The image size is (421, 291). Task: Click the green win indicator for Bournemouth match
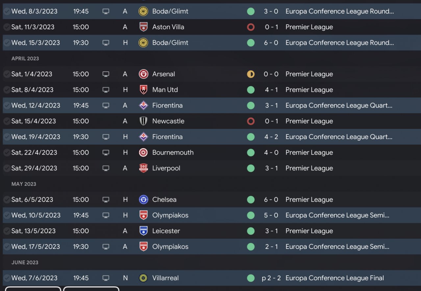point(251,153)
